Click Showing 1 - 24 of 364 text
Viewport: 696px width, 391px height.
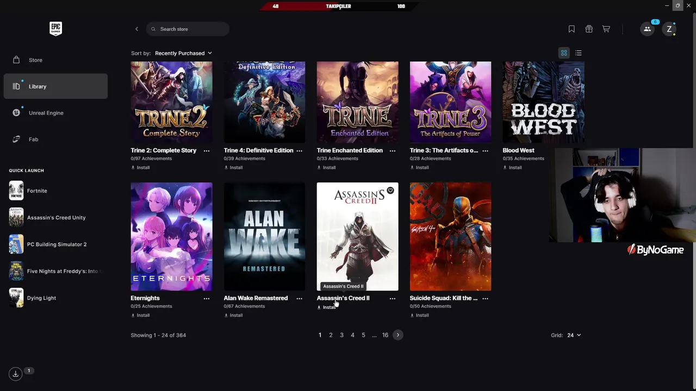(158, 335)
